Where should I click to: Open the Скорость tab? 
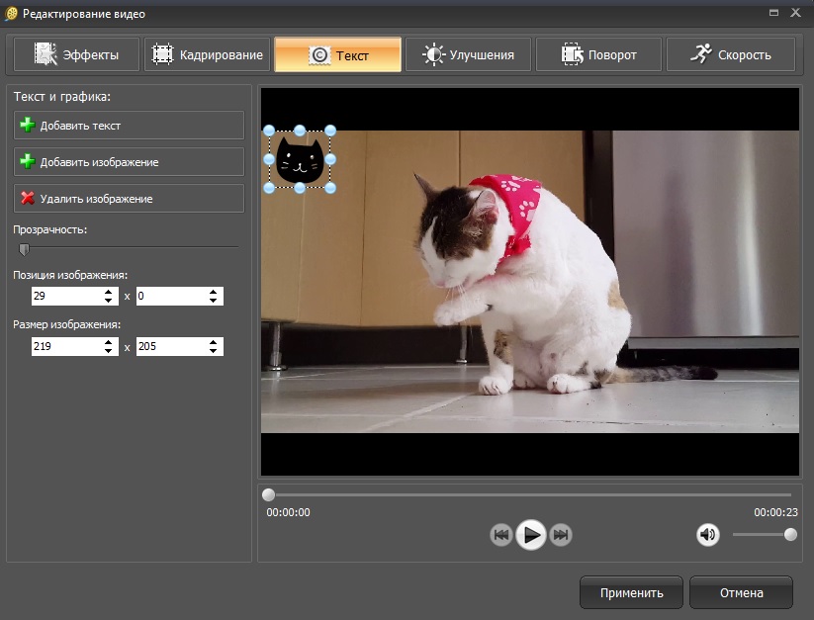pos(730,54)
